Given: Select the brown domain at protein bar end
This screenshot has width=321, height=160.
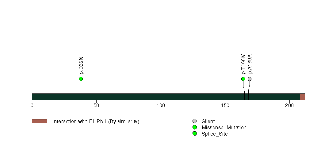Looking at the screenshot, I should point(302,97).
